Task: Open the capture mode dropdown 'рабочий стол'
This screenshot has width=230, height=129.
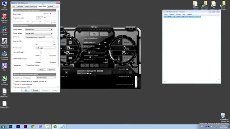Action: click(x=39, y=29)
